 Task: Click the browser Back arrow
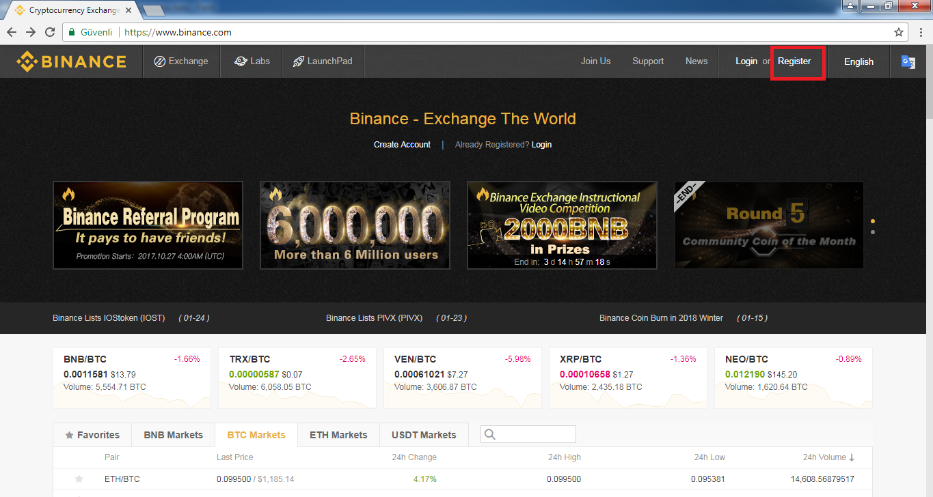coord(12,32)
